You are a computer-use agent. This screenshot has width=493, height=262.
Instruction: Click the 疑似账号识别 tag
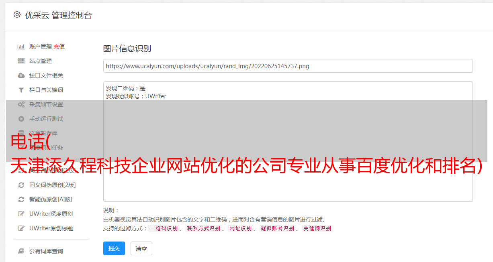[x=277, y=228]
